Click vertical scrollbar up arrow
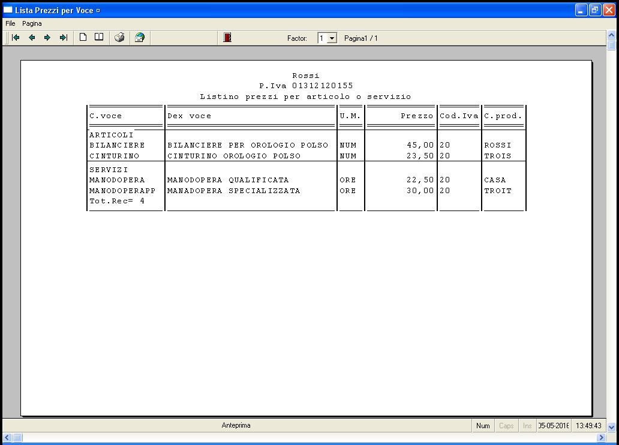 point(611,35)
